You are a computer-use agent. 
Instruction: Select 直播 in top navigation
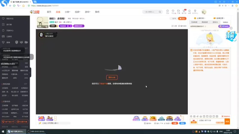(58, 12)
